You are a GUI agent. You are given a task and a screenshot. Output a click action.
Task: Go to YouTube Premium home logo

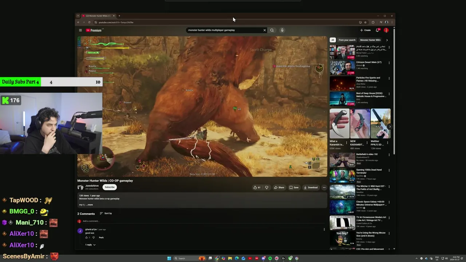(94, 30)
